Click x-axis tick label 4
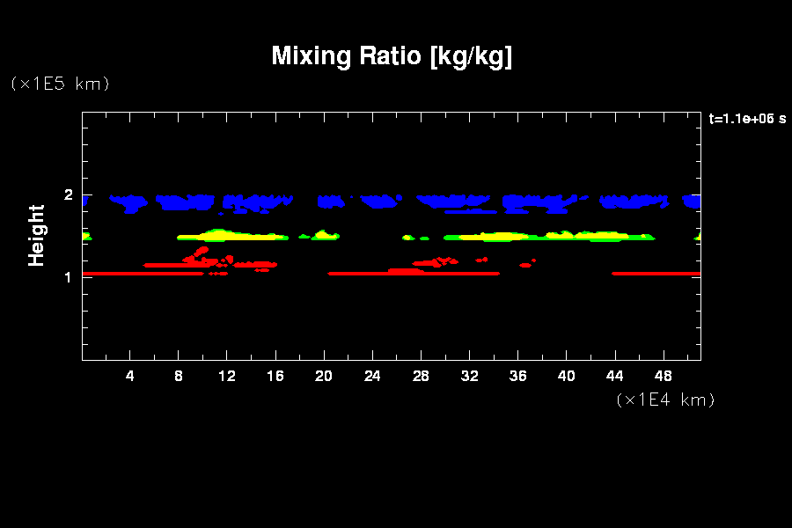 tap(130, 376)
